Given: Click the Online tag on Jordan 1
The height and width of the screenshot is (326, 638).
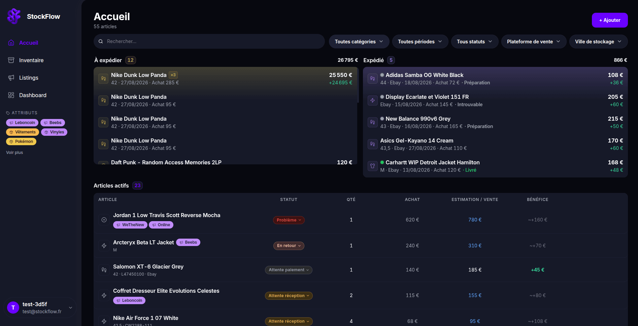Looking at the screenshot, I should [161, 225].
